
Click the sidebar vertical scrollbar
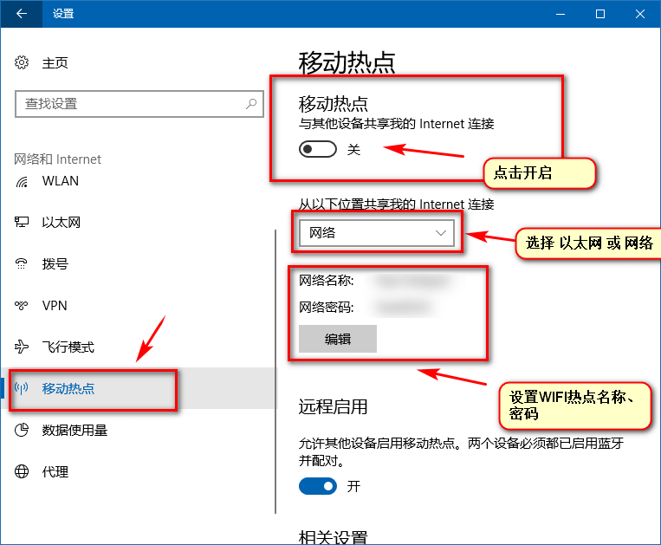point(275,373)
